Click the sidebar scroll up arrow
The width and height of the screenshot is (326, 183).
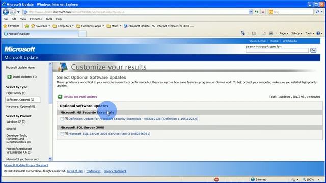tap(50, 64)
